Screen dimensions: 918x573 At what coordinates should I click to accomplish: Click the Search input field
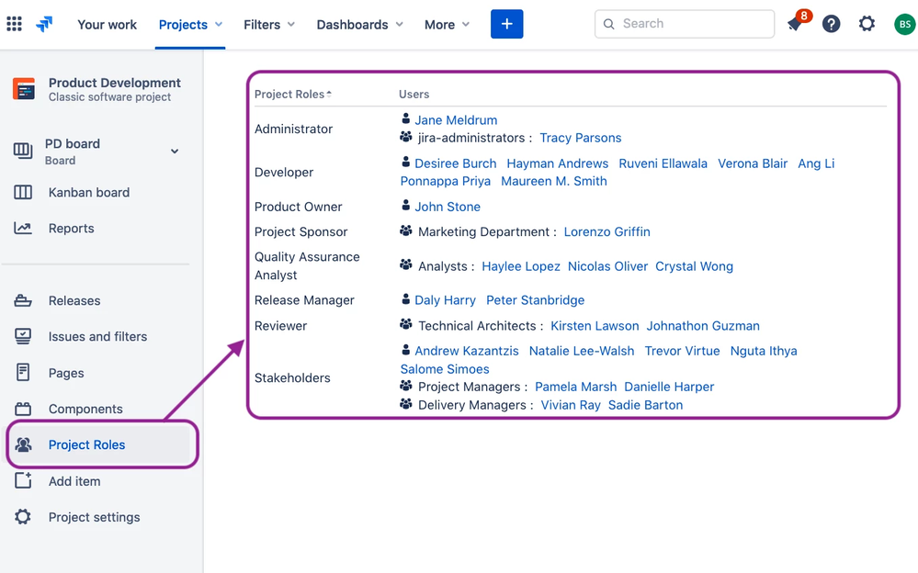pos(684,24)
